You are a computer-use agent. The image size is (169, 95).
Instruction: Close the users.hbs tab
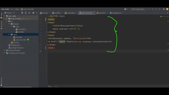click(107, 13)
